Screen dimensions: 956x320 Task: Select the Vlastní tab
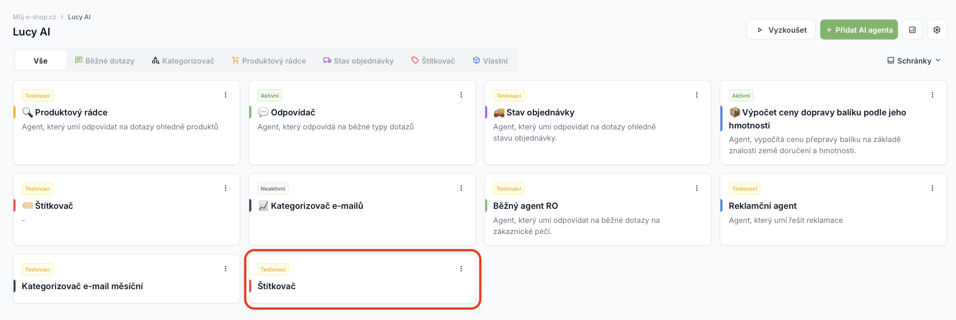pyautogui.click(x=490, y=61)
